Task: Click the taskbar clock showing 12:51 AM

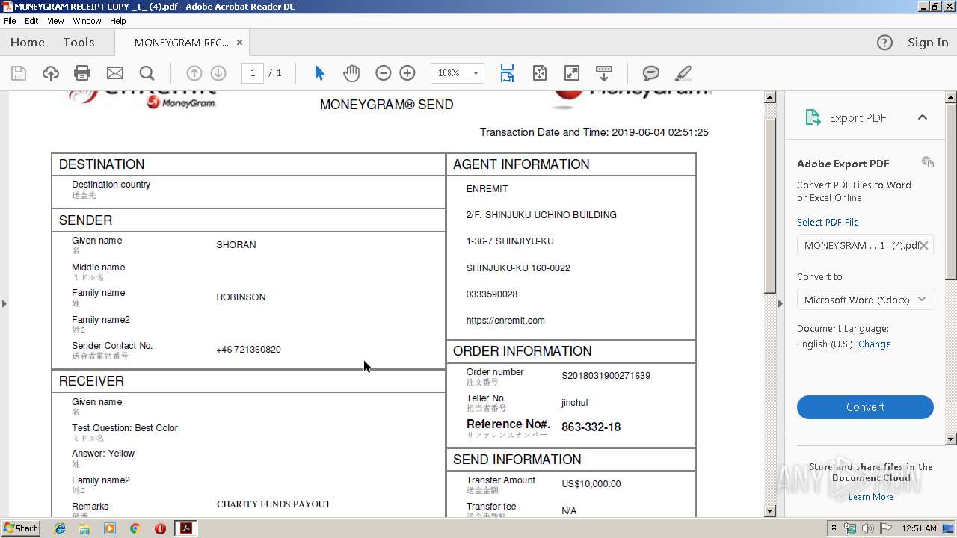Action: coord(919,528)
